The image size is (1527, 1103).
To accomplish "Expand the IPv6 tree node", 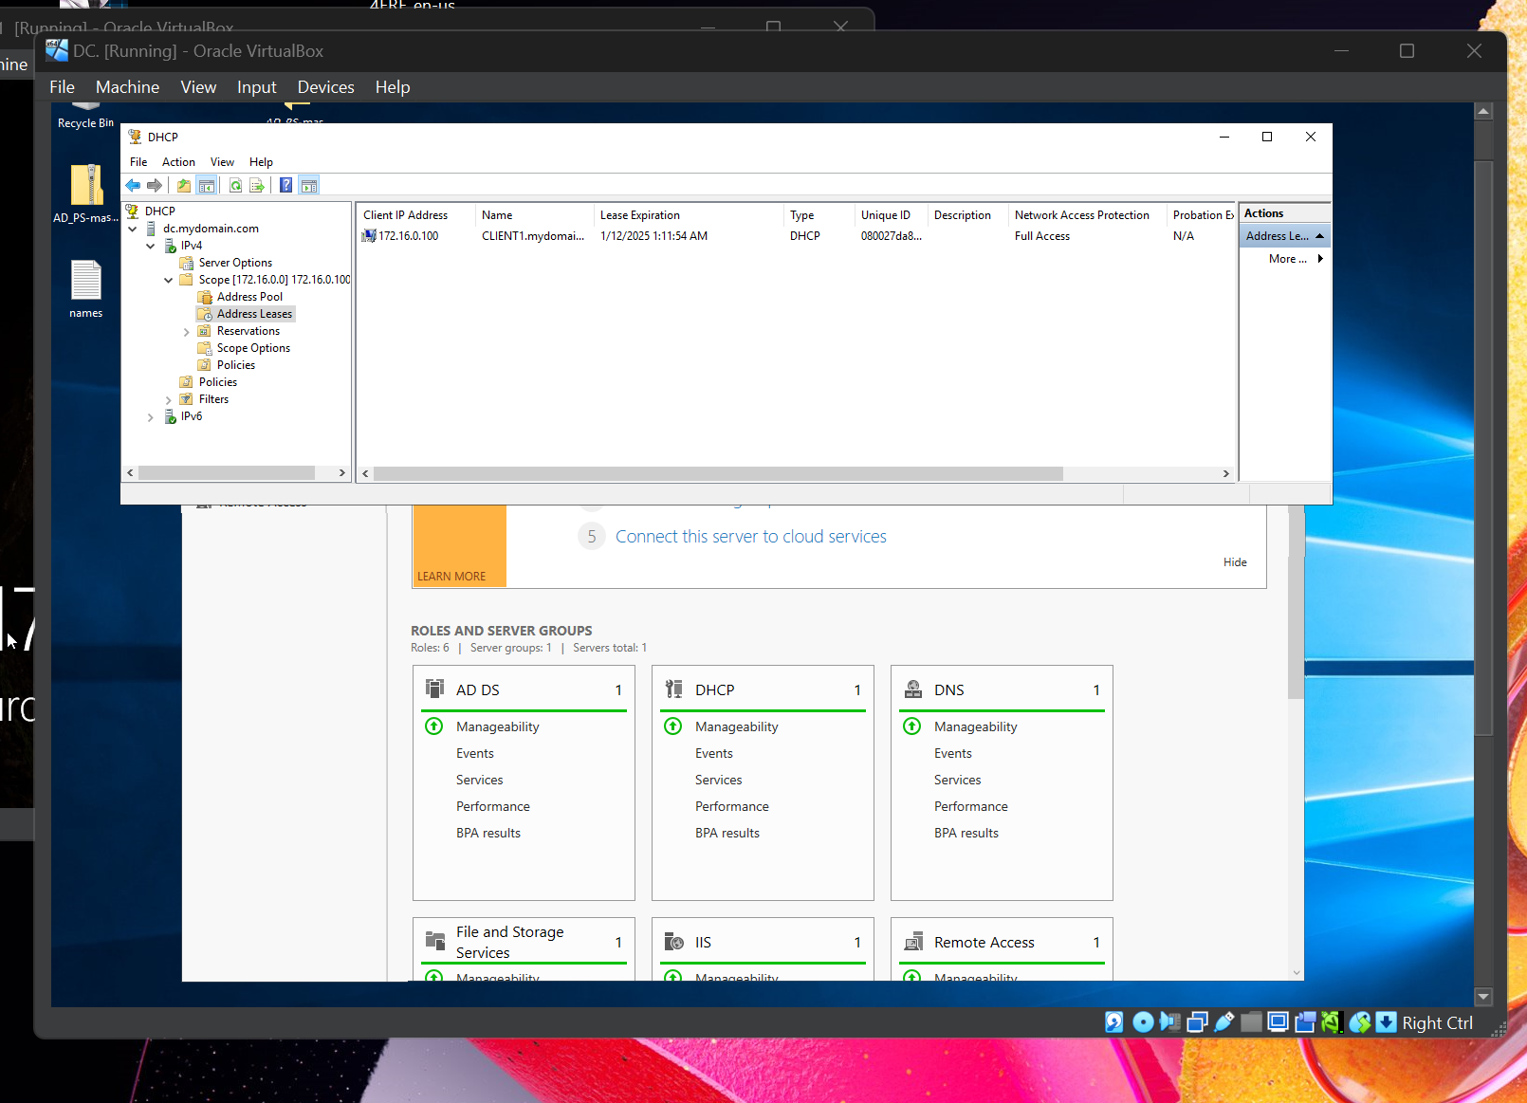I will (151, 417).
